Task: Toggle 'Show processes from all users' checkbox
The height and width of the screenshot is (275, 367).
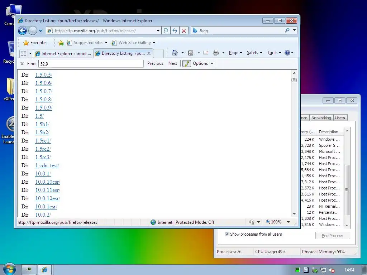Action: (x=227, y=234)
